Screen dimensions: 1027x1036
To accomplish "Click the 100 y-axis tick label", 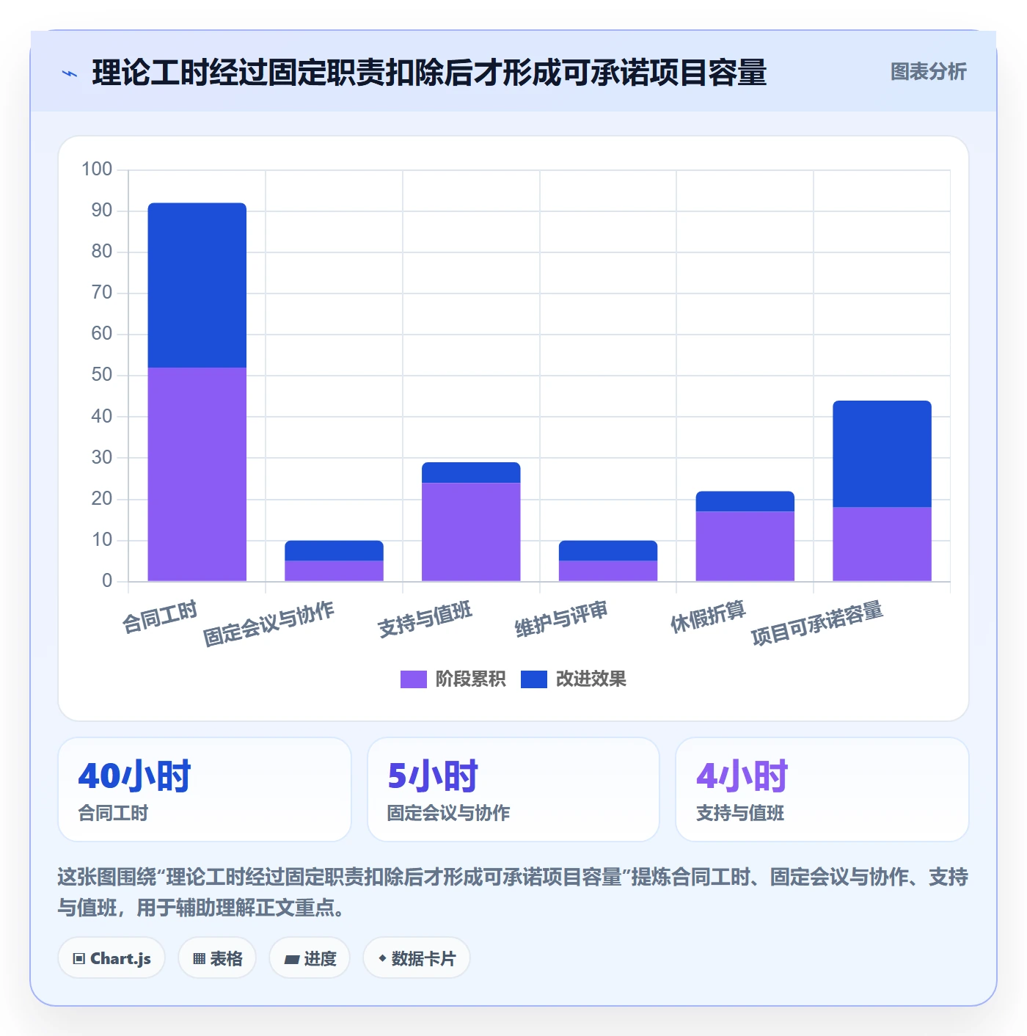I will [97, 169].
